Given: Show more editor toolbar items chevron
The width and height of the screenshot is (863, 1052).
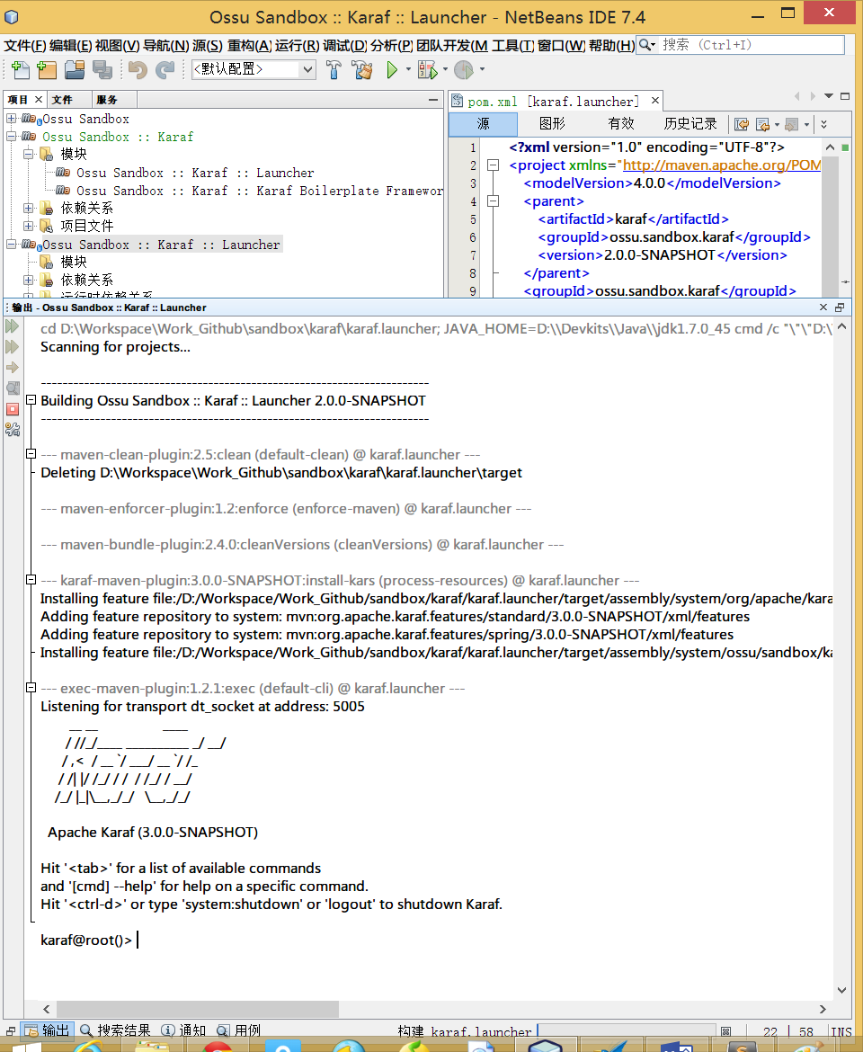Looking at the screenshot, I should 824,124.
